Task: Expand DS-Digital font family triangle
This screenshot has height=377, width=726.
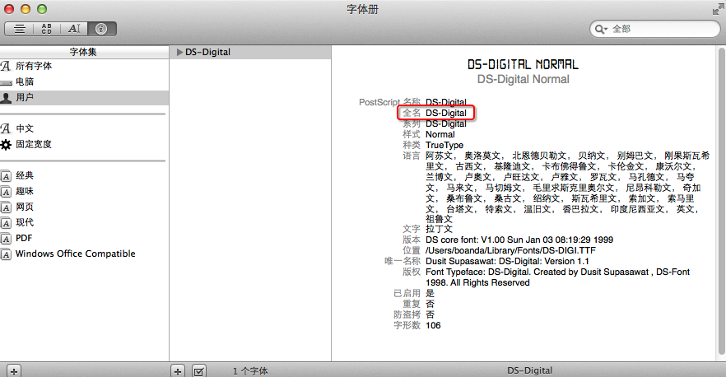Action: 179,53
